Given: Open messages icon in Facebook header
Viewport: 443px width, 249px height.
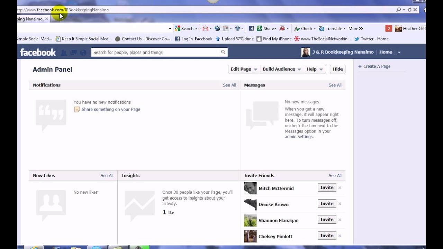Looking at the screenshot, I should pos(73,53).
